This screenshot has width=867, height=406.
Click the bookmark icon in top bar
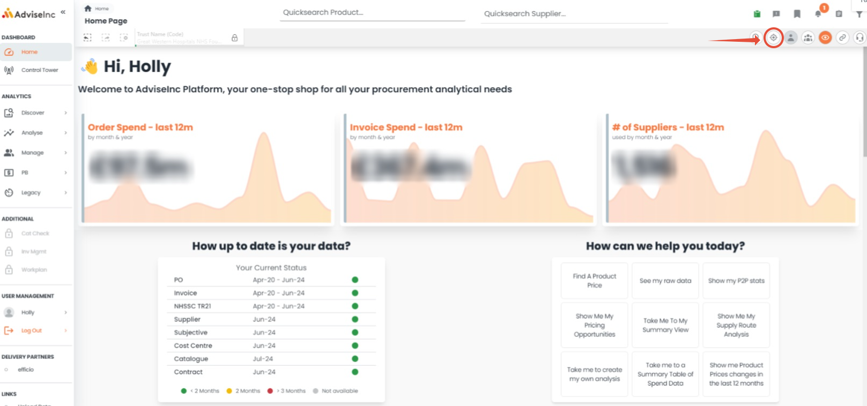(797, 14)
